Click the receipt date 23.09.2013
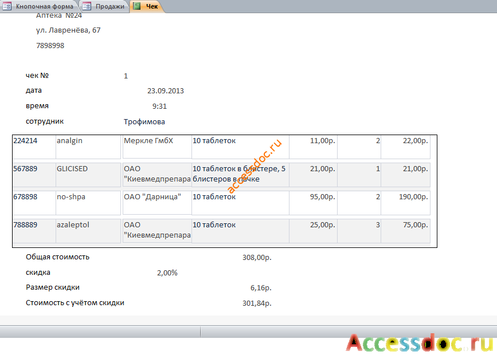The image size is (497, 355). (166, 91)
